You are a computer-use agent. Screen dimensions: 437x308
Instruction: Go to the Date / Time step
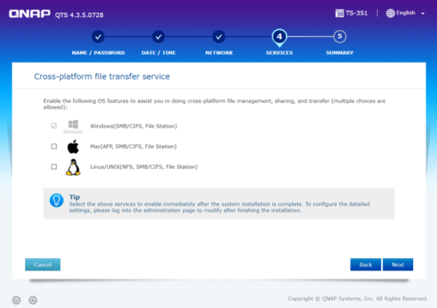tap(158, 36)
